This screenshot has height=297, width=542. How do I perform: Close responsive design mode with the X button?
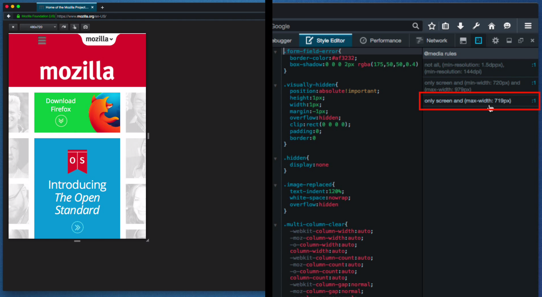13,27
